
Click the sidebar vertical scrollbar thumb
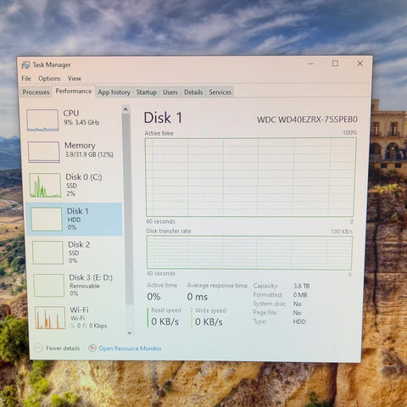pos(127,209)
